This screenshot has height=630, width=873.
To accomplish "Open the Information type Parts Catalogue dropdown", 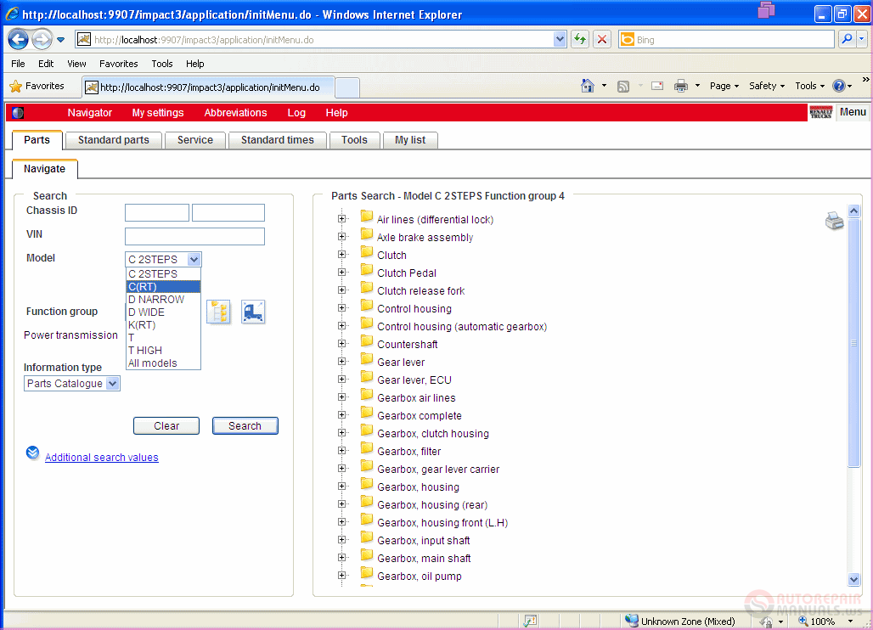I will pos(72,384).
